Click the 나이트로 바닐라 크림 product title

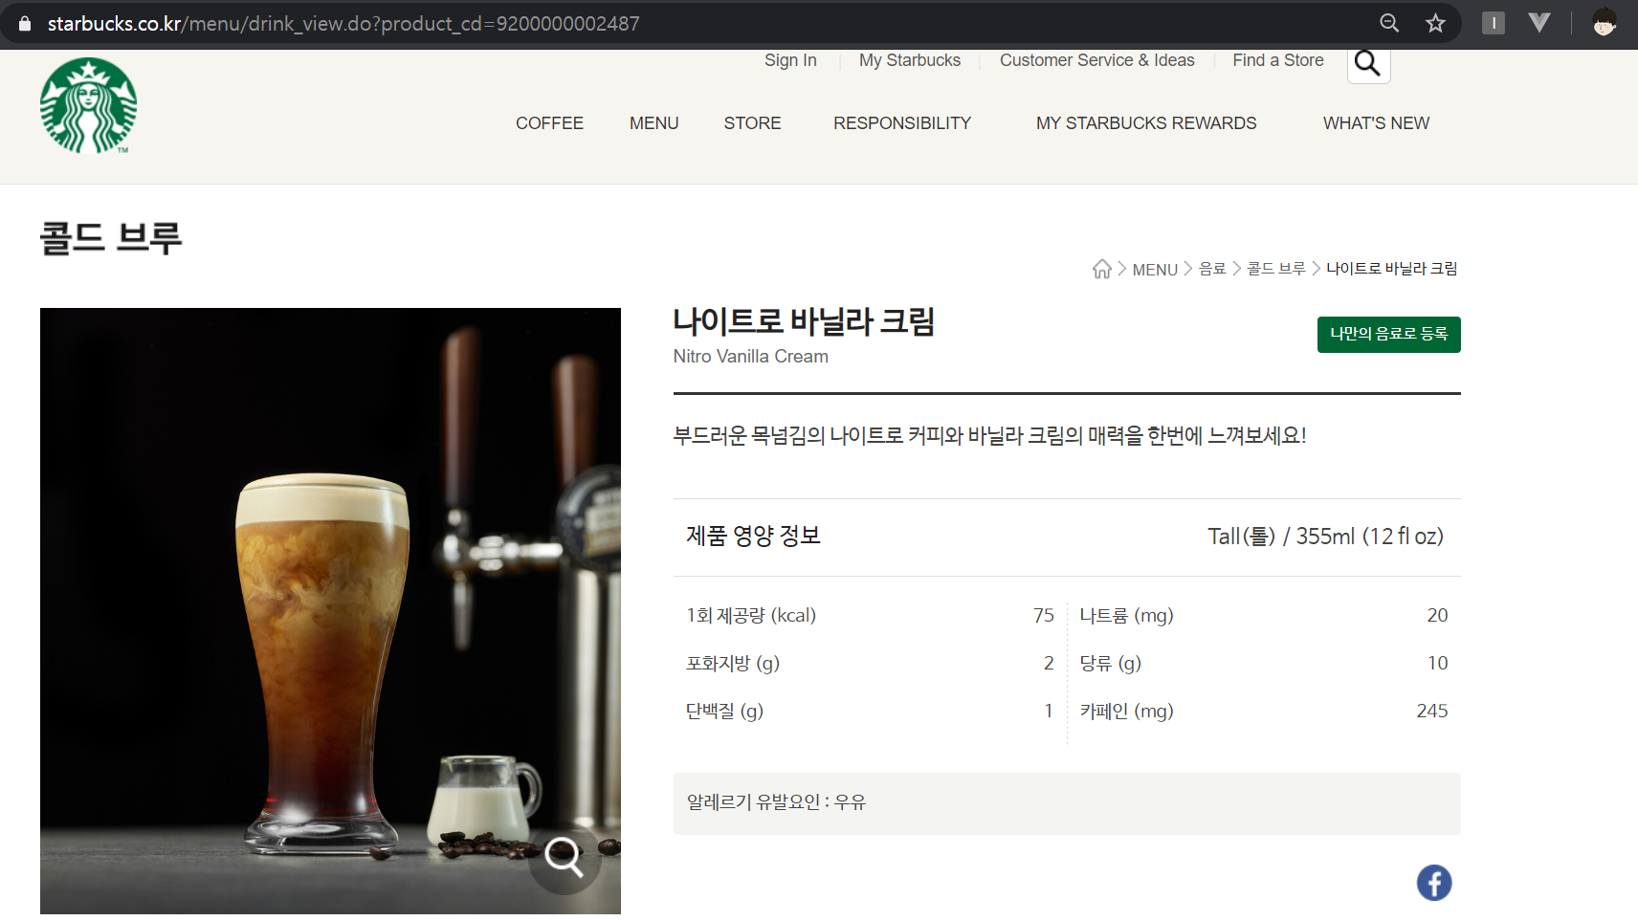804,321
